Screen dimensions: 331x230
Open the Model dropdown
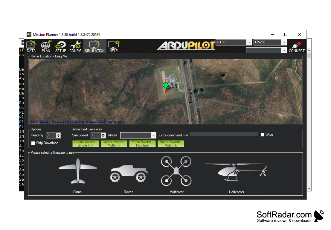154,135
